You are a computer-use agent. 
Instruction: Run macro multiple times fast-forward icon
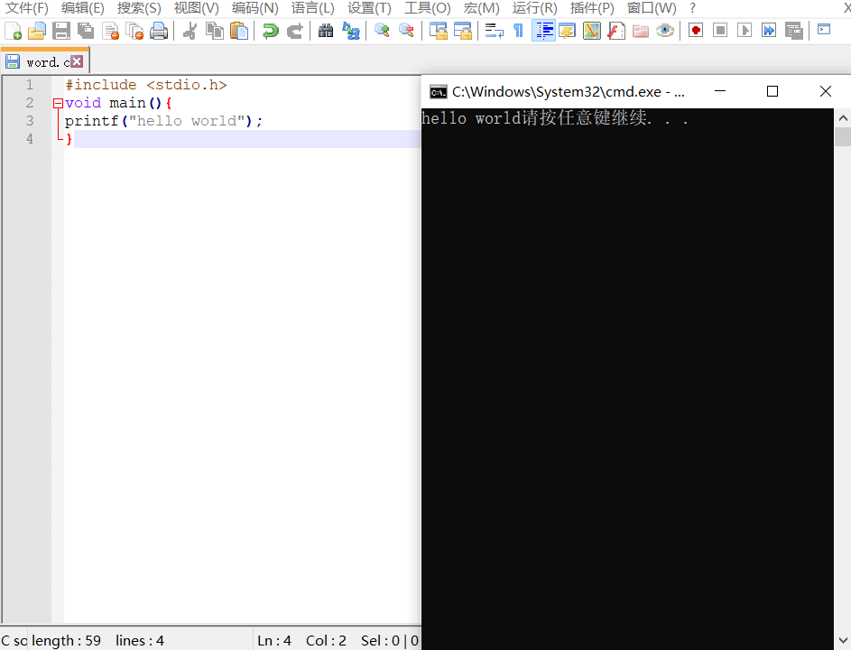coord(769,31)
